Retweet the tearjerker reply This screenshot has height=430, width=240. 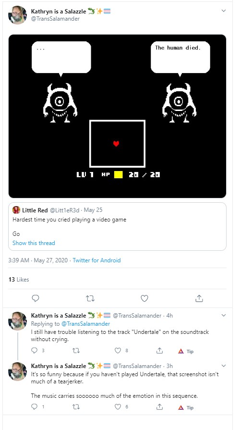pos(76,406)
